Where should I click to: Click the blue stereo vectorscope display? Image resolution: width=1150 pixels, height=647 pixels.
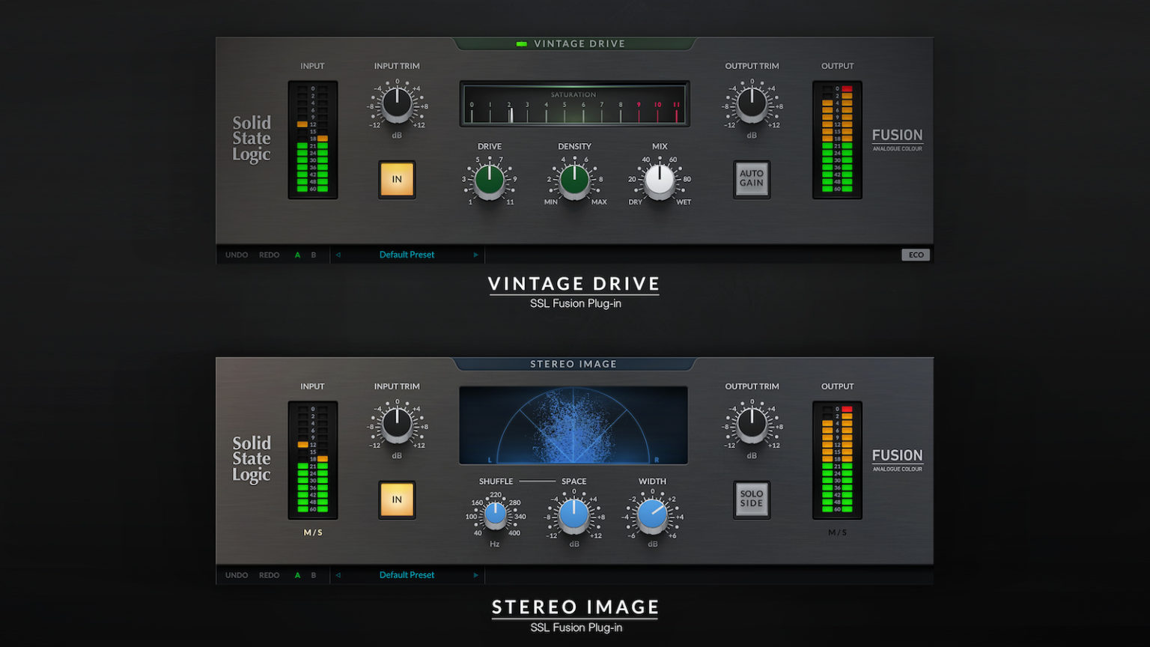(574, 425)
